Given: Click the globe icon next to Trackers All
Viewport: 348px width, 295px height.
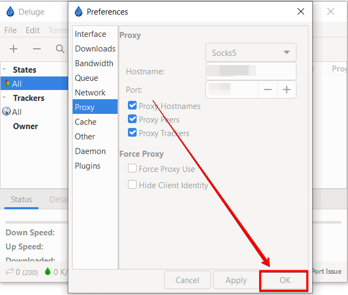Looking at the screenshot, I should [x=7, y=111].
